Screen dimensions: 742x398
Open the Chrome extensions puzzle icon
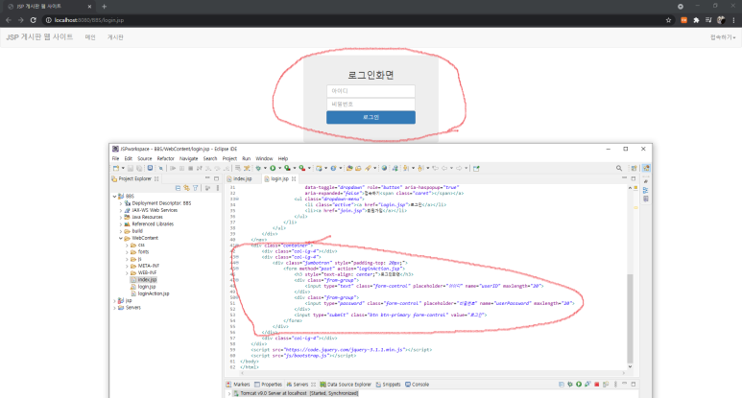point(696,20)
